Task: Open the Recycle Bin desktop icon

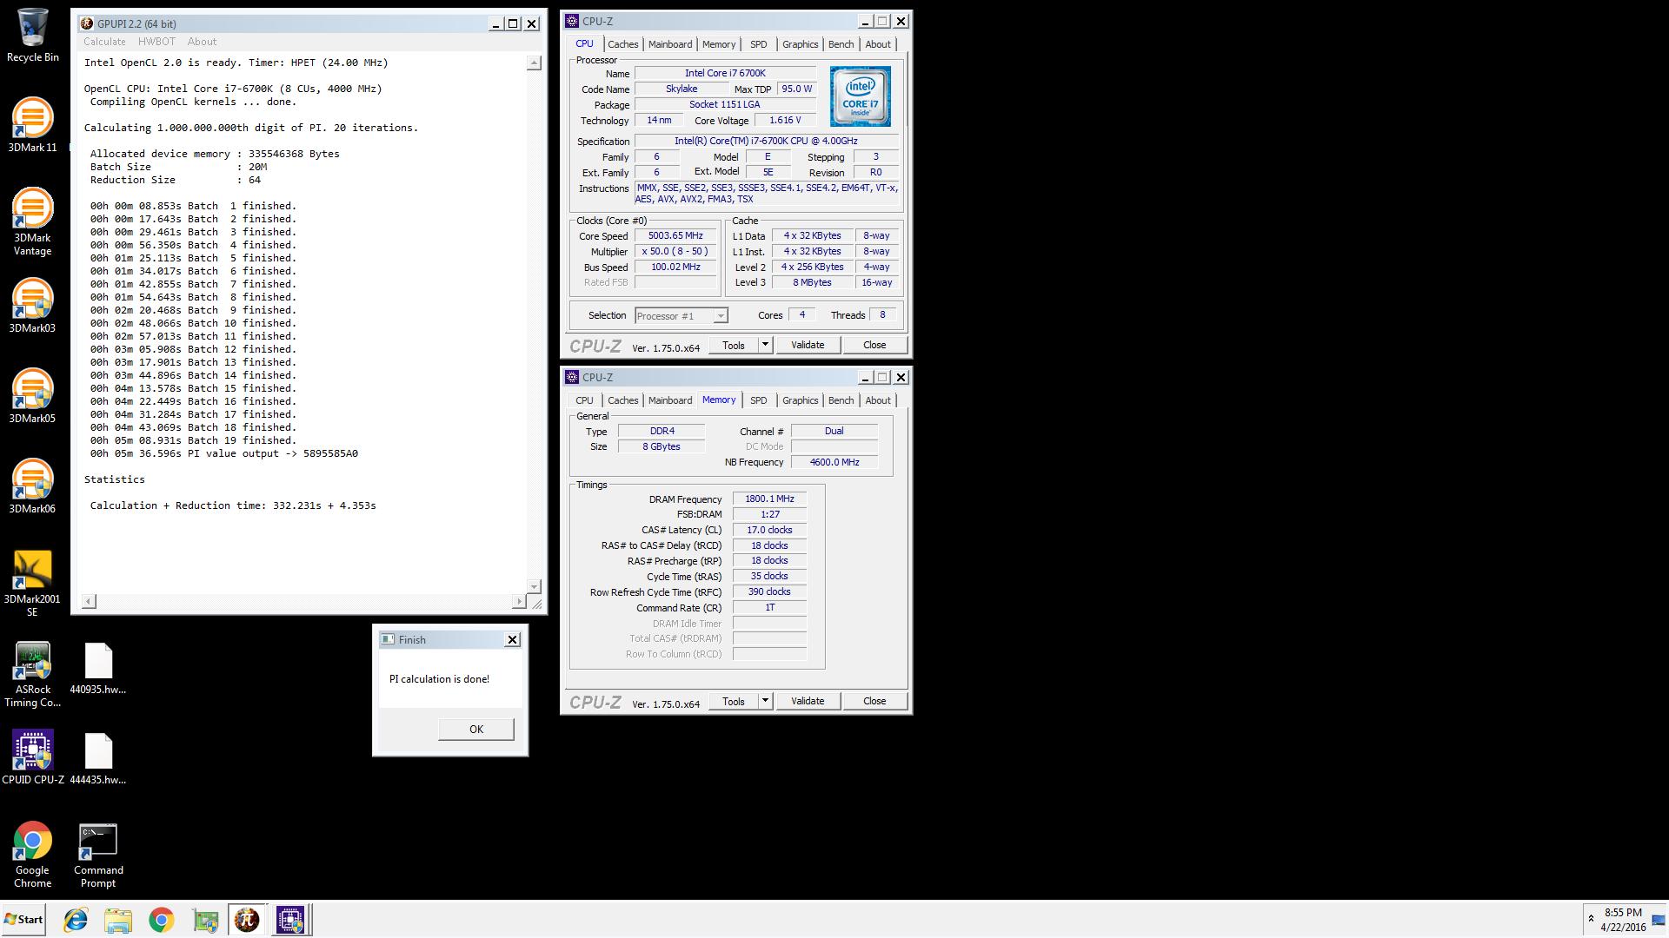Action: (x=32, y=35)
